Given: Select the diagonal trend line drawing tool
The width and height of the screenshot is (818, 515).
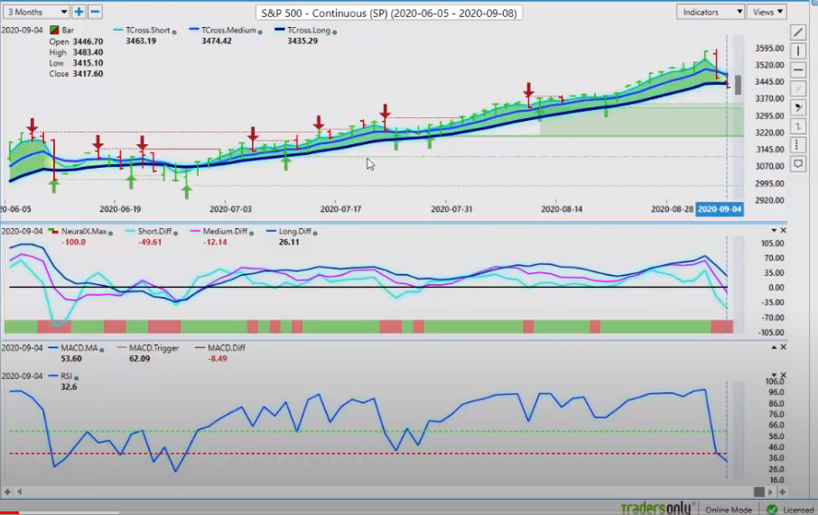Looking at the screenshot, I should pyautogui.click(x=798, y=32).
